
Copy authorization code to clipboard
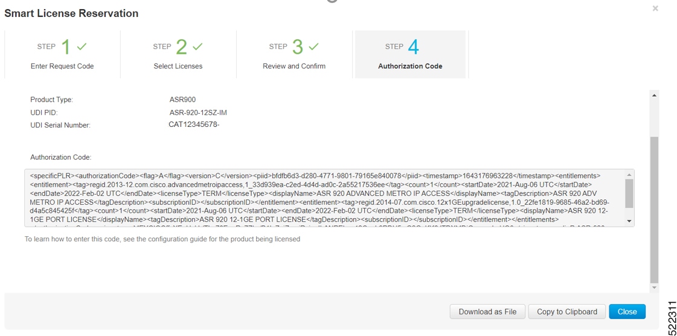pos(567,312)
